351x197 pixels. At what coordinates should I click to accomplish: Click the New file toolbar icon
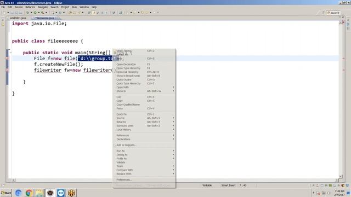pos(4,13)
